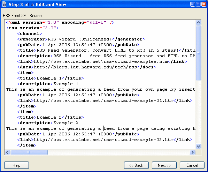This screenshot has width=208, height=172.
Task: Place cursor in the channel generator line
Action: [81, 39]
